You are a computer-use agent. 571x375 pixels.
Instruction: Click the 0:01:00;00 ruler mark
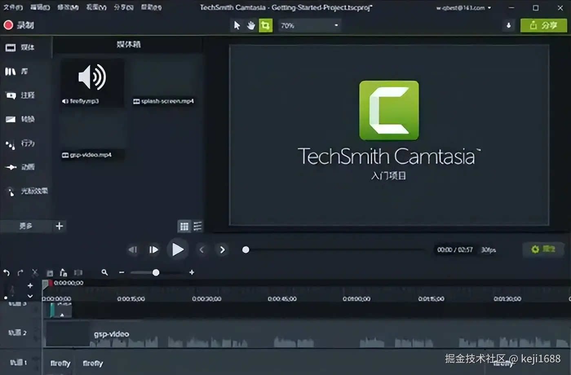pyautogui.click(x=356, y=299)
